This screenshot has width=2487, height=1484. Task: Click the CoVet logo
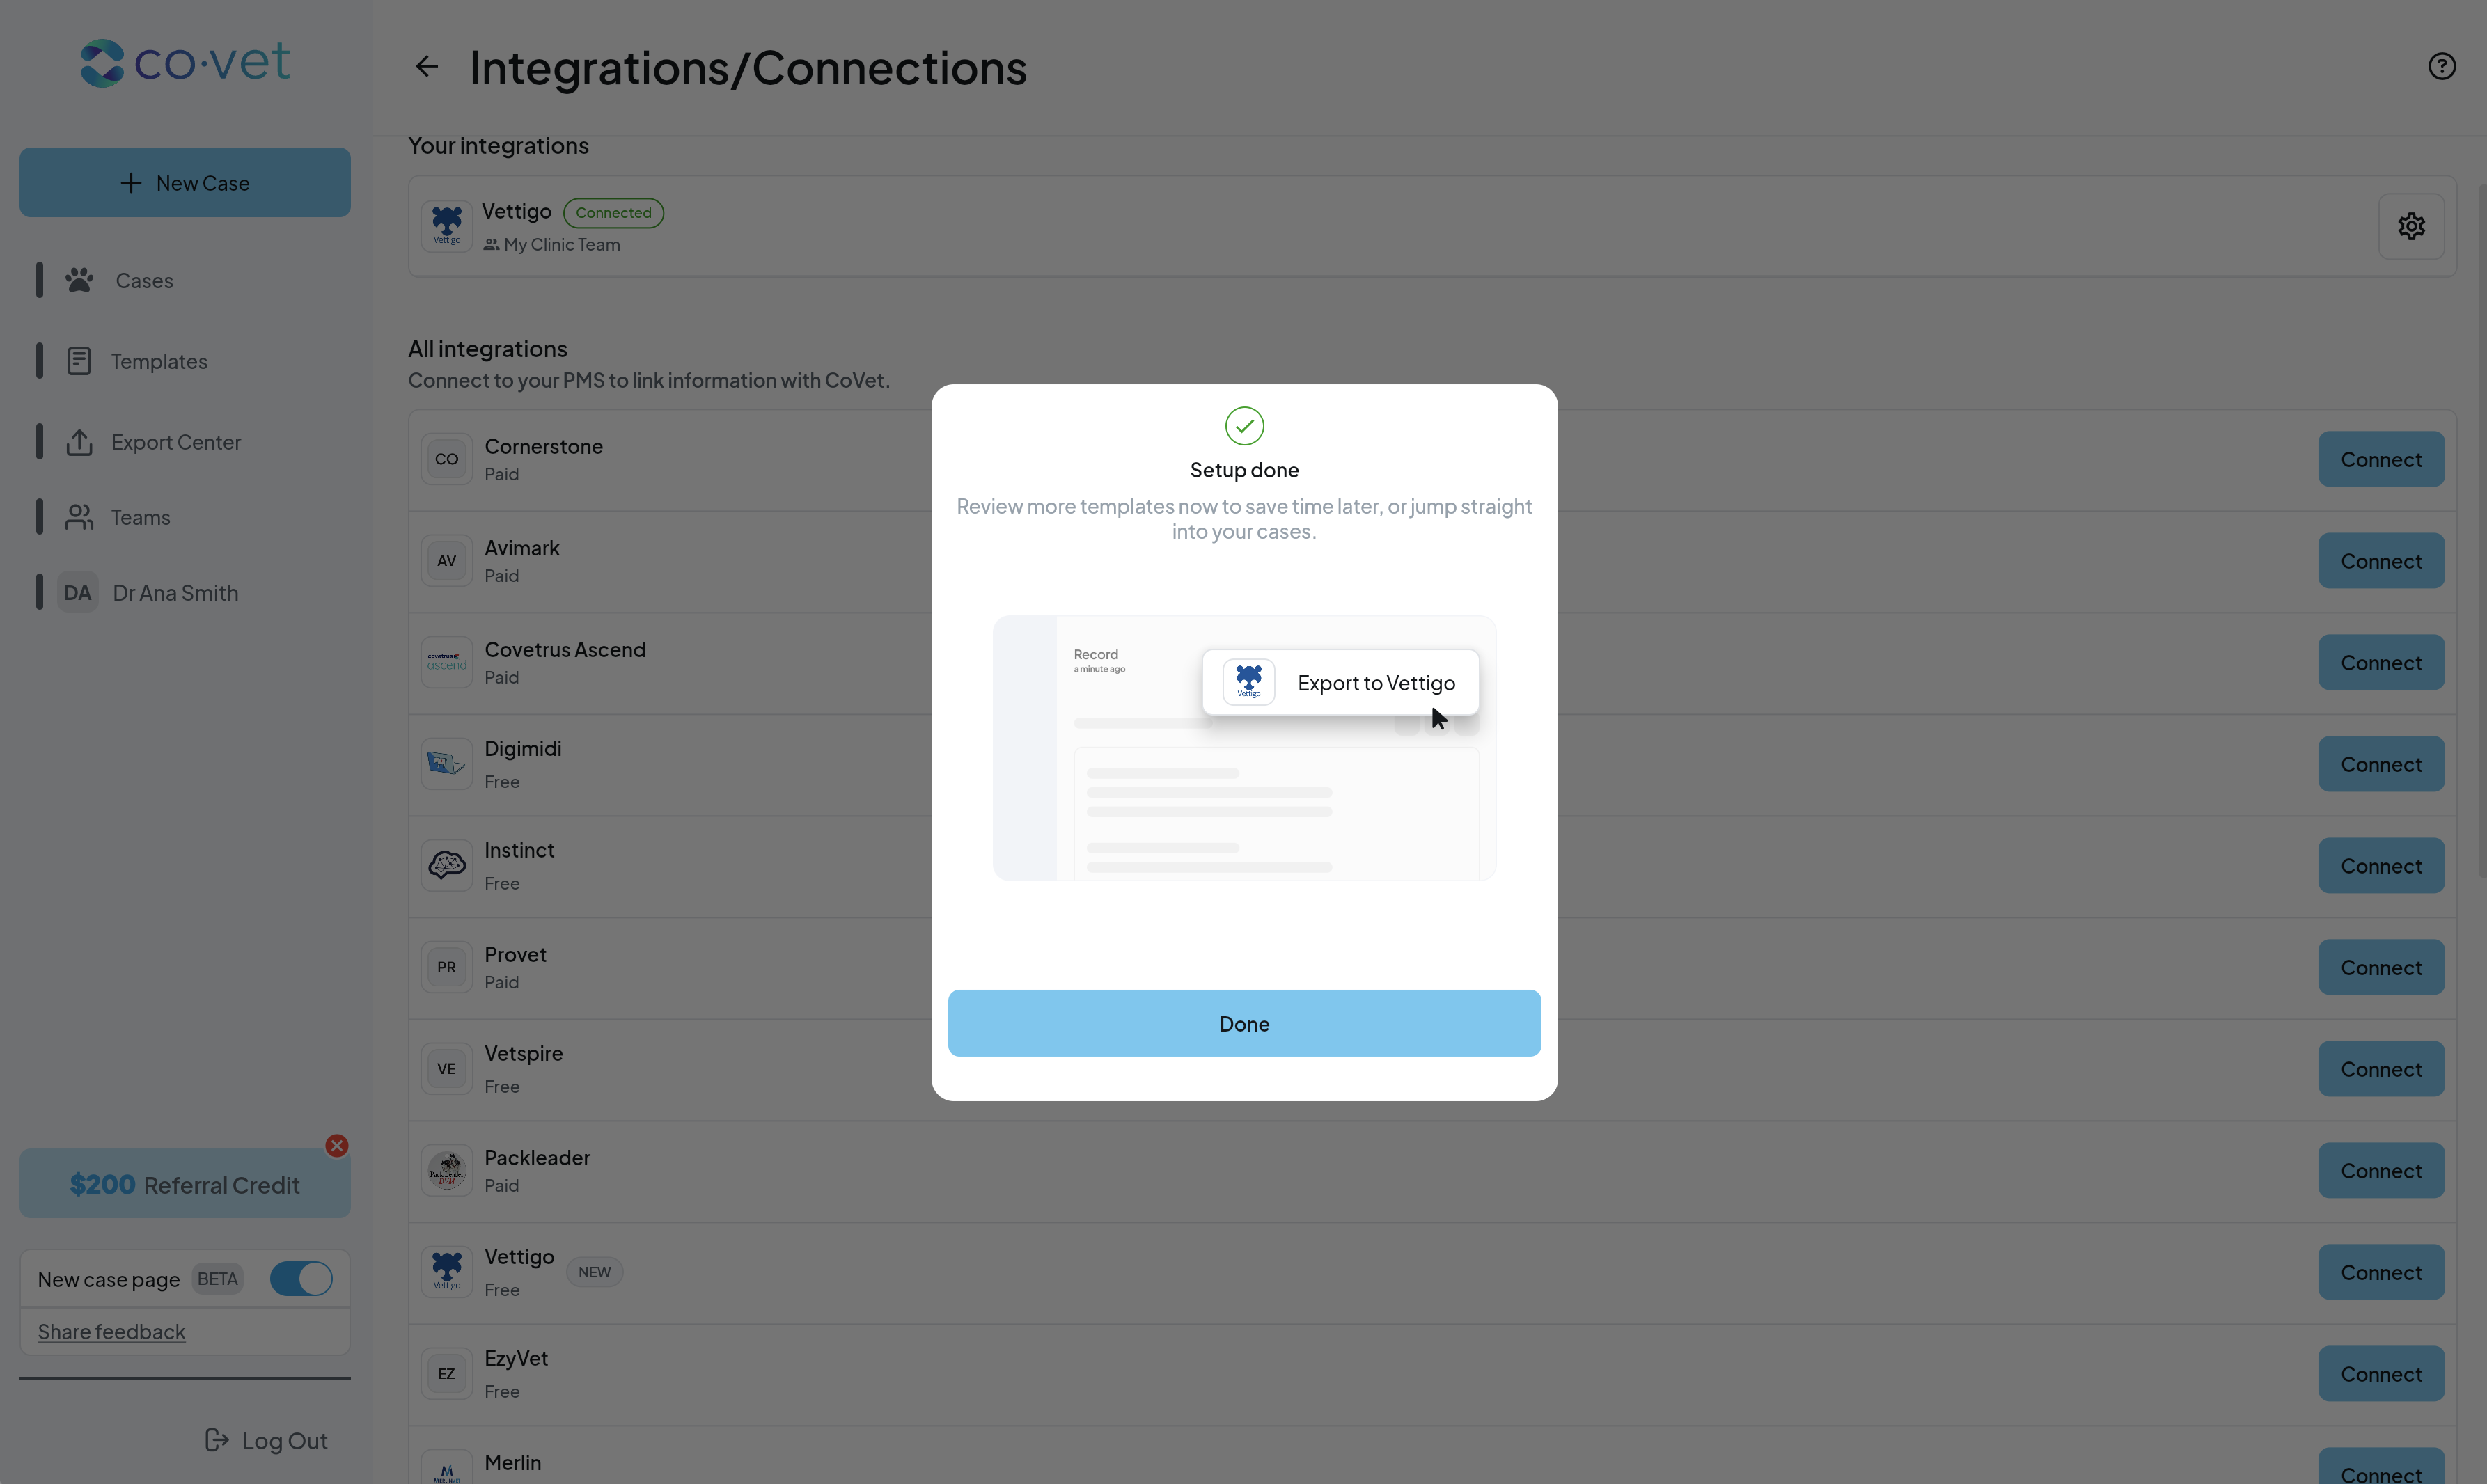pos(185,63)
